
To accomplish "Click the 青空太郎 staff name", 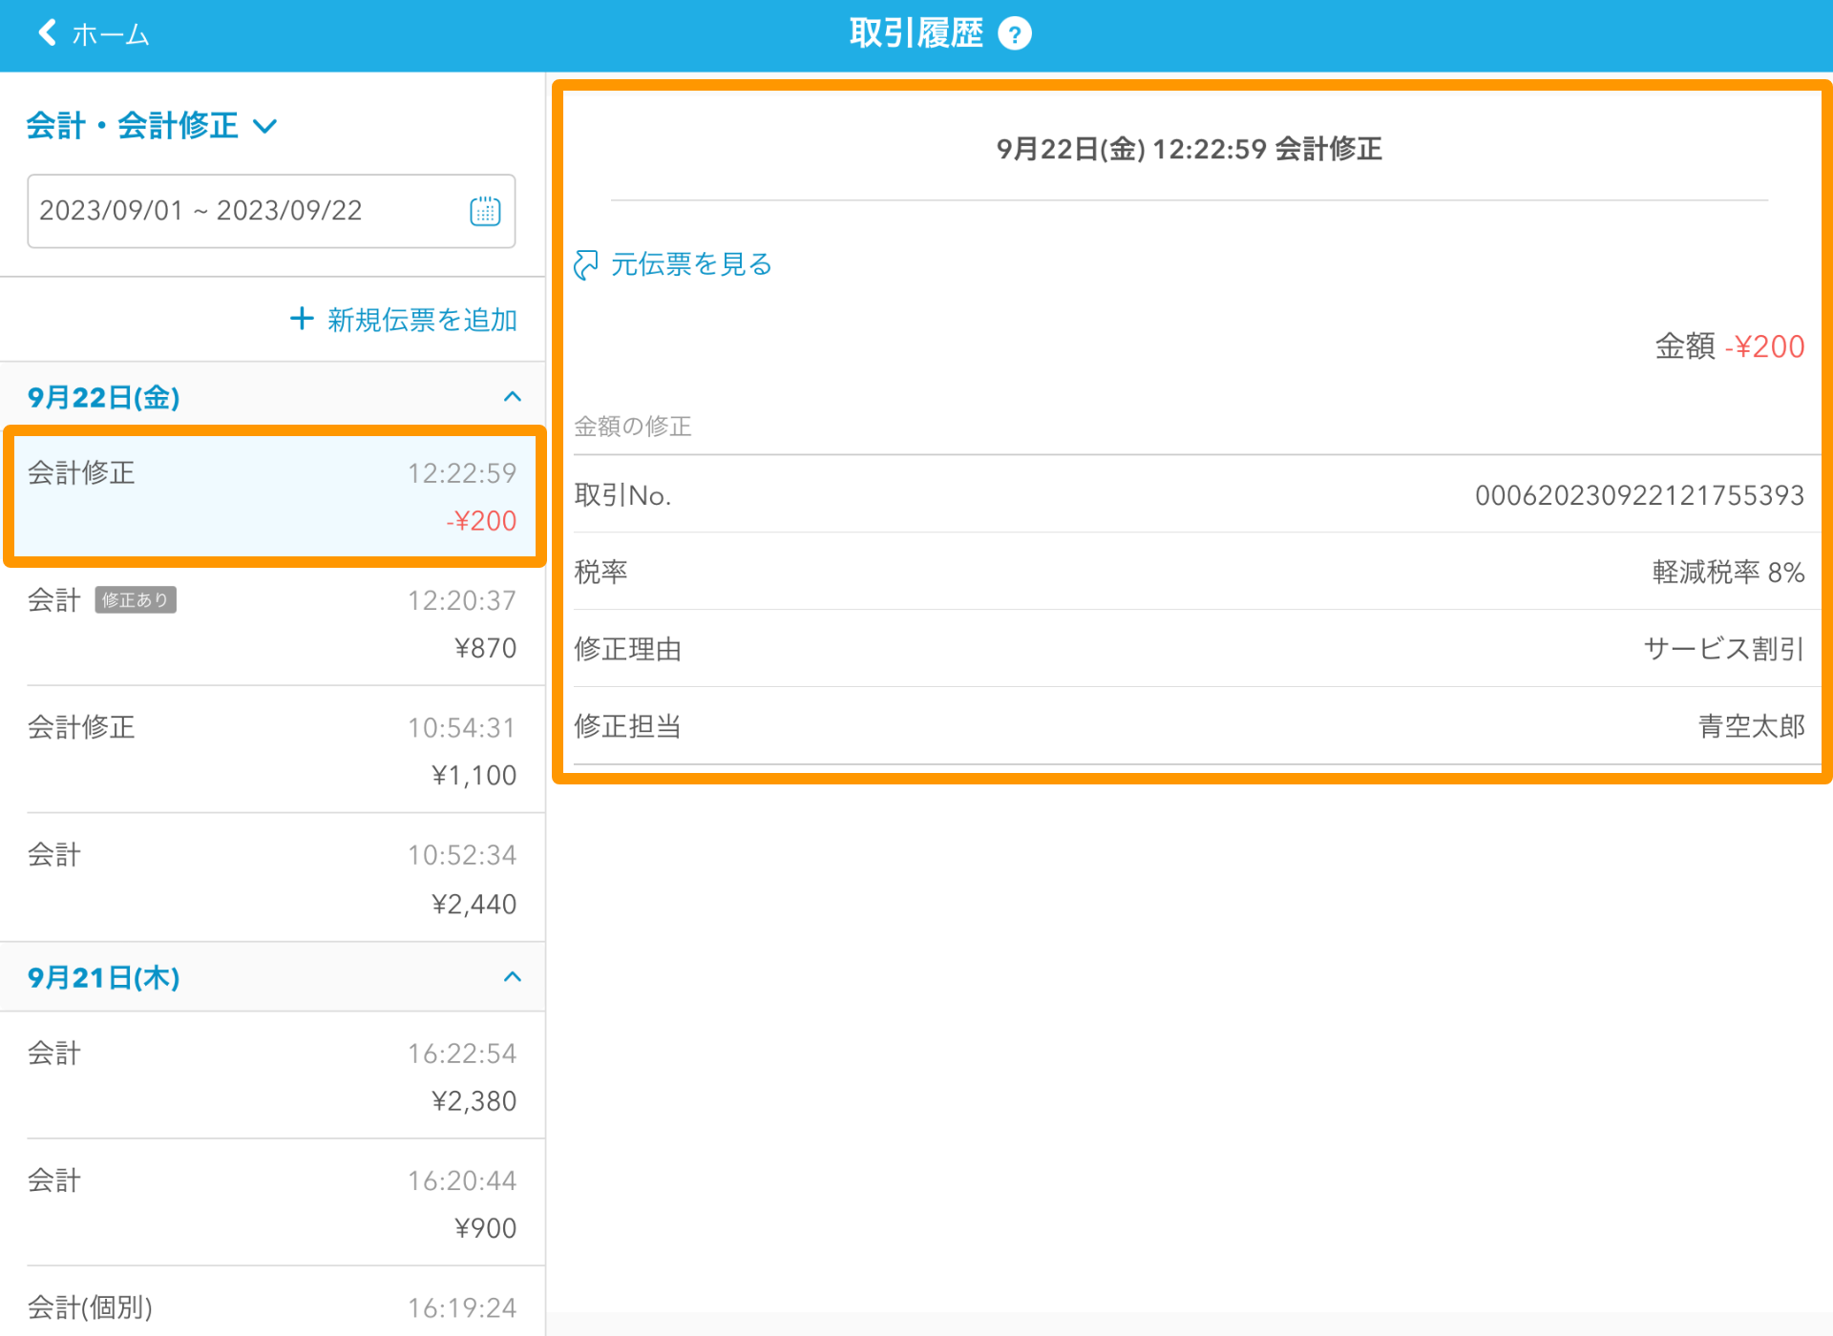I will pos(1751,726).
